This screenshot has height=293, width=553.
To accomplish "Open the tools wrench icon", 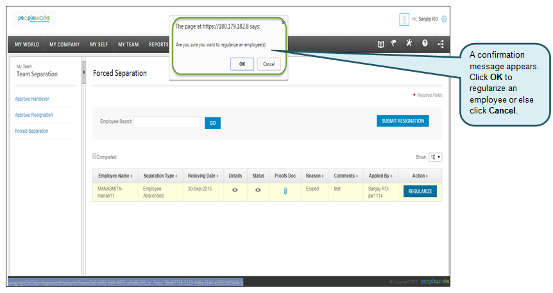I will (409, 44).
